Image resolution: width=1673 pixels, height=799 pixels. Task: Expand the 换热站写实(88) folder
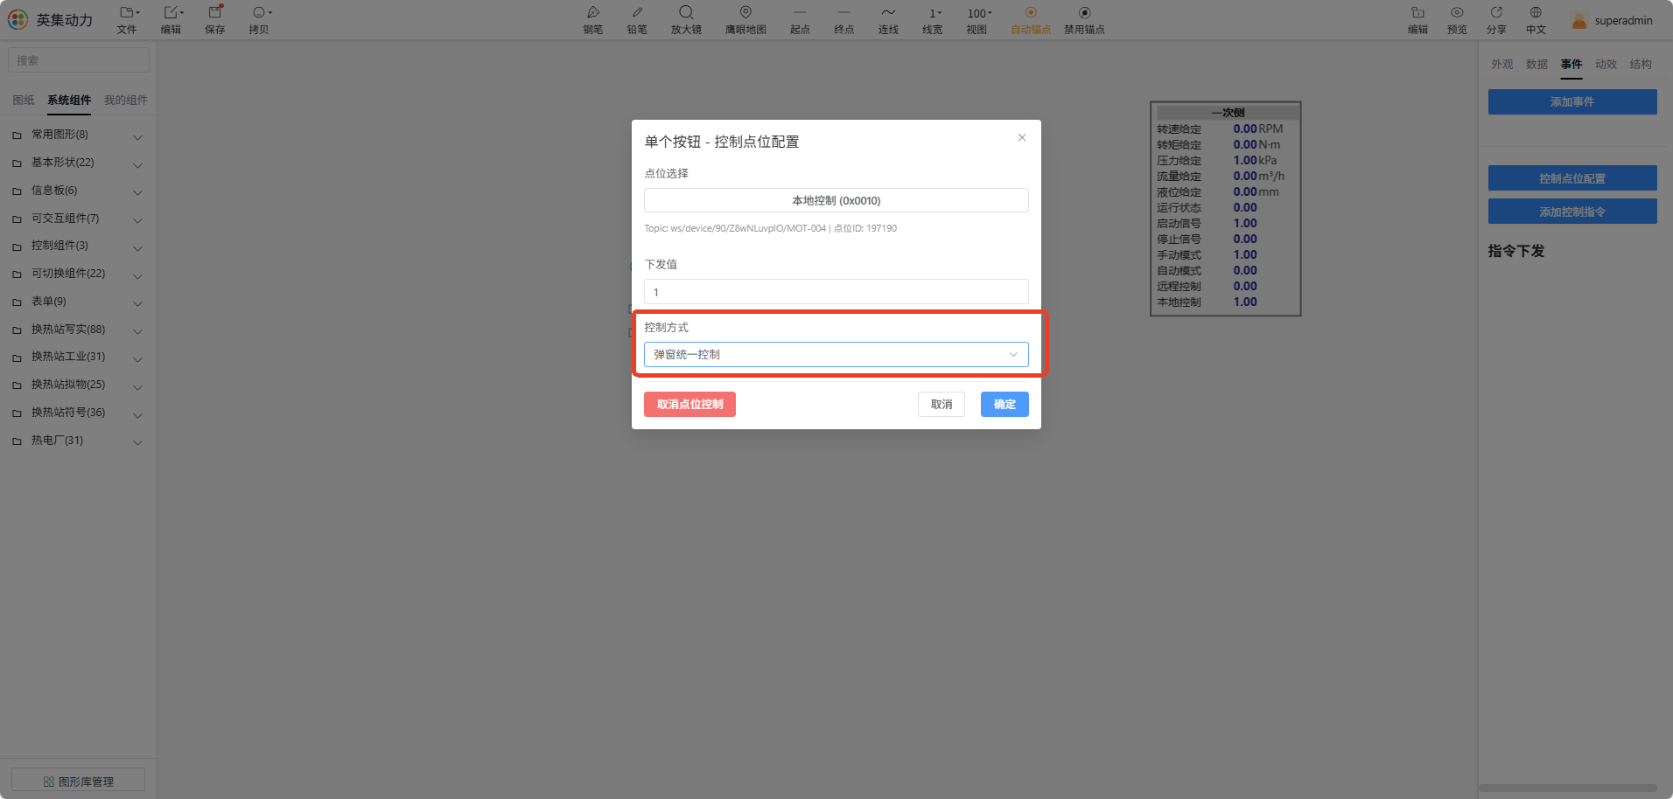78,330
